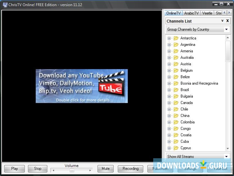
Task: Switch to the OnlineTV tab
Action: click(173, 13)
